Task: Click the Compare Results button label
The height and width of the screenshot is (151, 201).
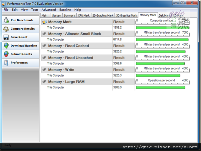Action: (x=23, y=29)
